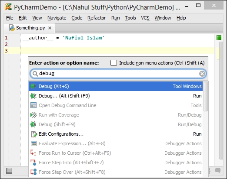Viewport: 227px width, 179px height.
Task: Toggle tool window buttons icon in the status bar
Action: pos(9,171)
